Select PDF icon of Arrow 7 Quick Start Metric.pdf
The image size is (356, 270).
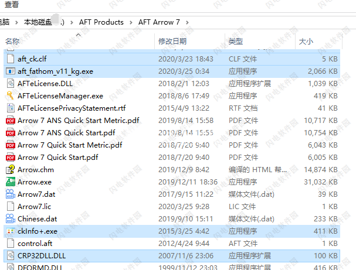pyautogui.click(x=11, y=145)
